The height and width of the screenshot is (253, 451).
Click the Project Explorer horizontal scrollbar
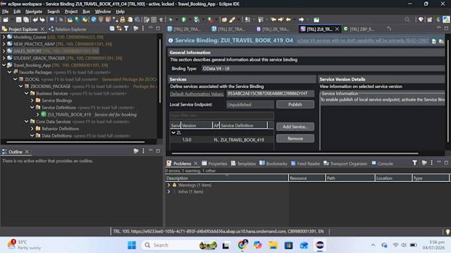76,142
